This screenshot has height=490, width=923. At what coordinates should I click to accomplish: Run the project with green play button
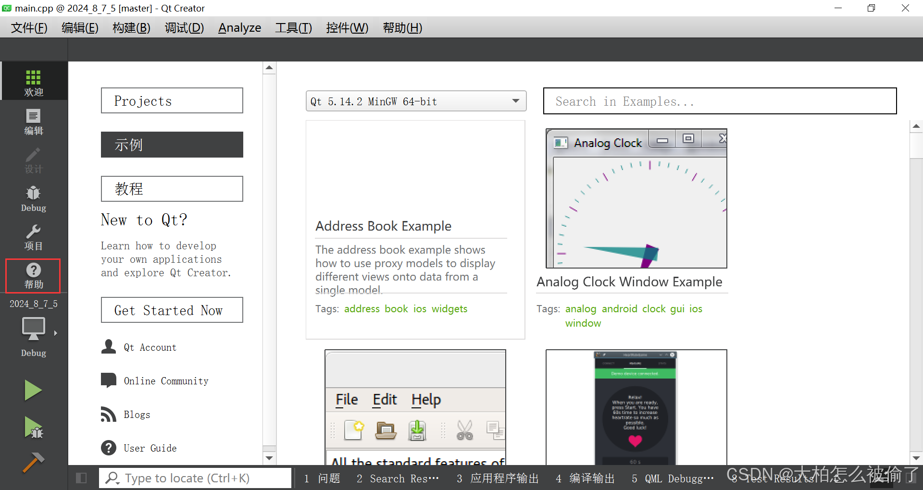(33, 390)
